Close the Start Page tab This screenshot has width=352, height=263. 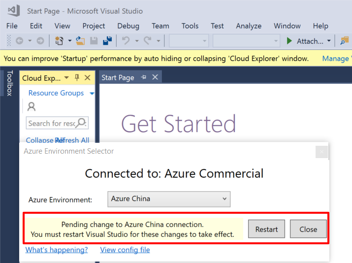tap(155, 77)
